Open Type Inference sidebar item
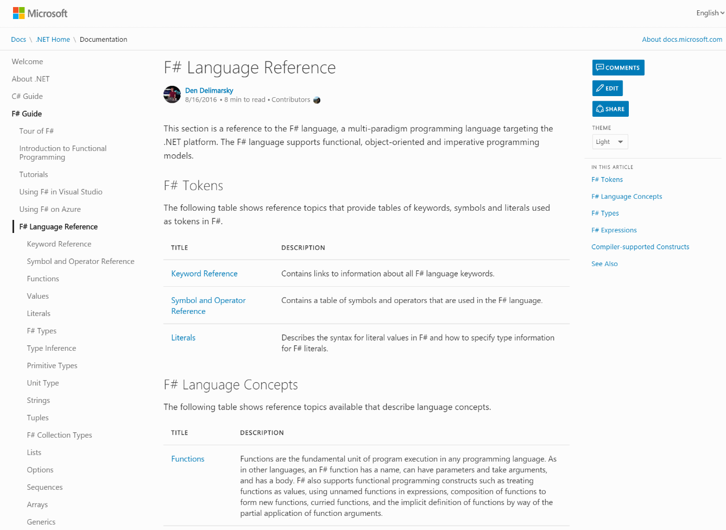The image size is (726, 530). [x=52, y=349]
